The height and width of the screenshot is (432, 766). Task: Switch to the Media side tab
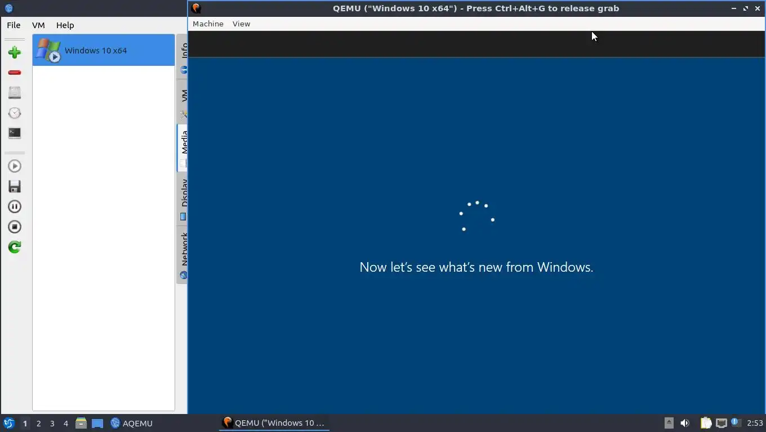[x=183, y=148]
